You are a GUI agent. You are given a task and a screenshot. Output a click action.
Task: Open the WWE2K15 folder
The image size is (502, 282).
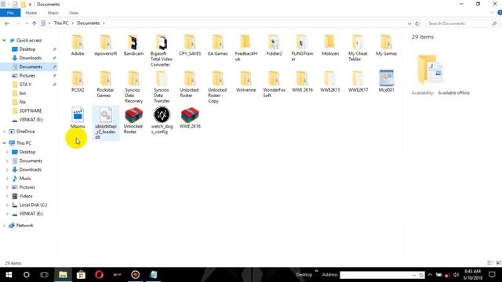[x=330, y=81]
